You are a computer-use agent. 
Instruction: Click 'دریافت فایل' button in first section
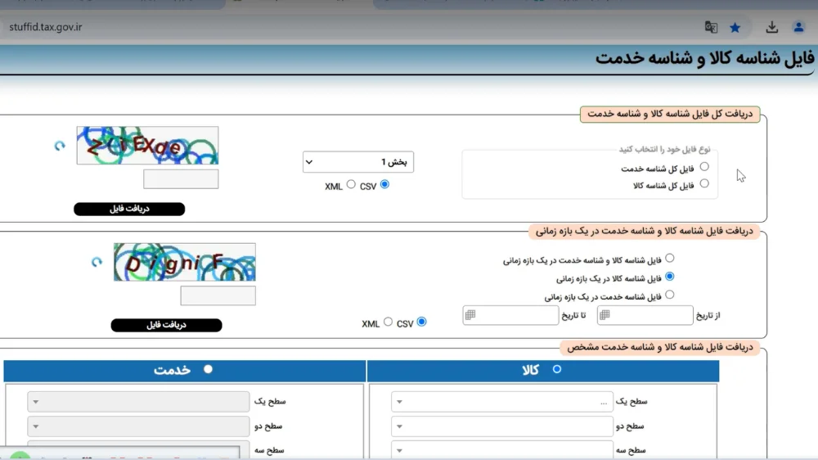[129, 209]
